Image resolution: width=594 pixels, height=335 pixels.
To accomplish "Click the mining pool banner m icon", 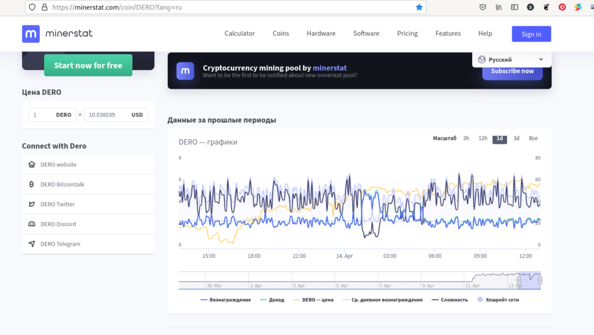I will coord(185,71).
